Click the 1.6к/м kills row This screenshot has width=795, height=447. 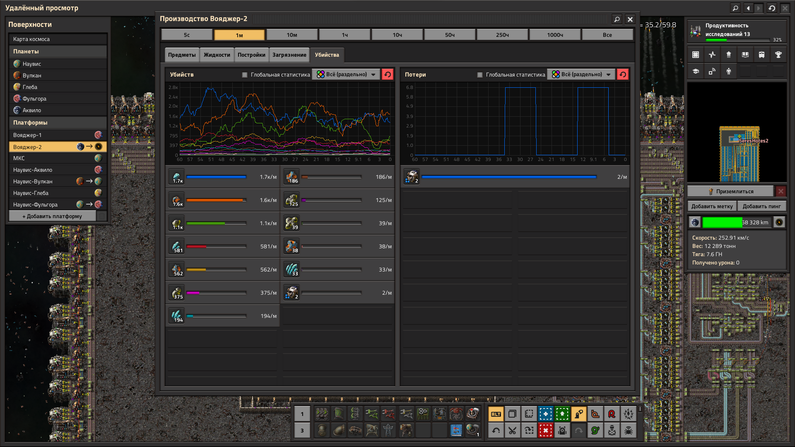223,200
